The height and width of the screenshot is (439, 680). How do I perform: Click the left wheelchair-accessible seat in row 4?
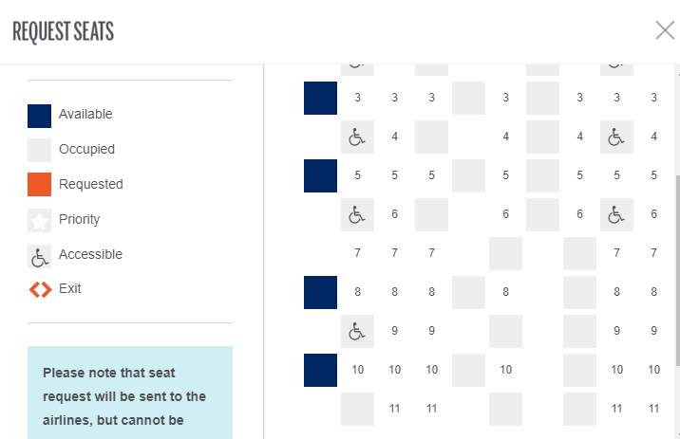(x=357, y=137)
